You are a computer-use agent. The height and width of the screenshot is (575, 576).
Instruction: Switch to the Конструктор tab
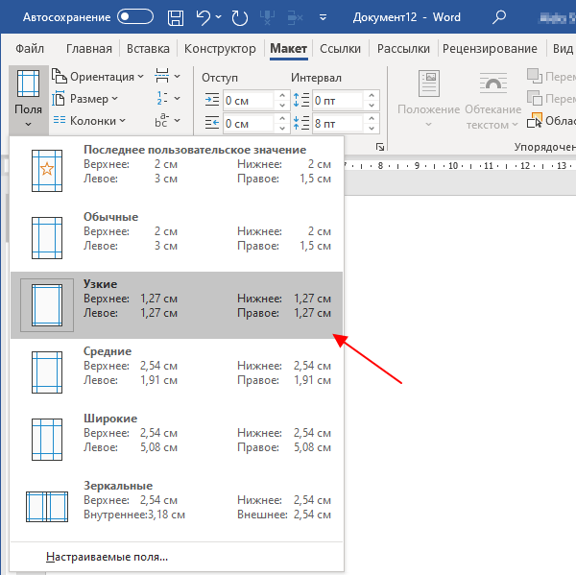tap(220, 49)
